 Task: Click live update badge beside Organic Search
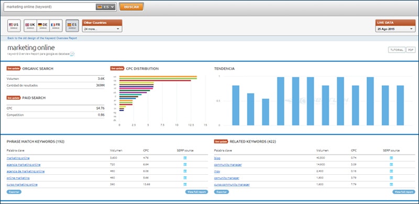[14, 68]
